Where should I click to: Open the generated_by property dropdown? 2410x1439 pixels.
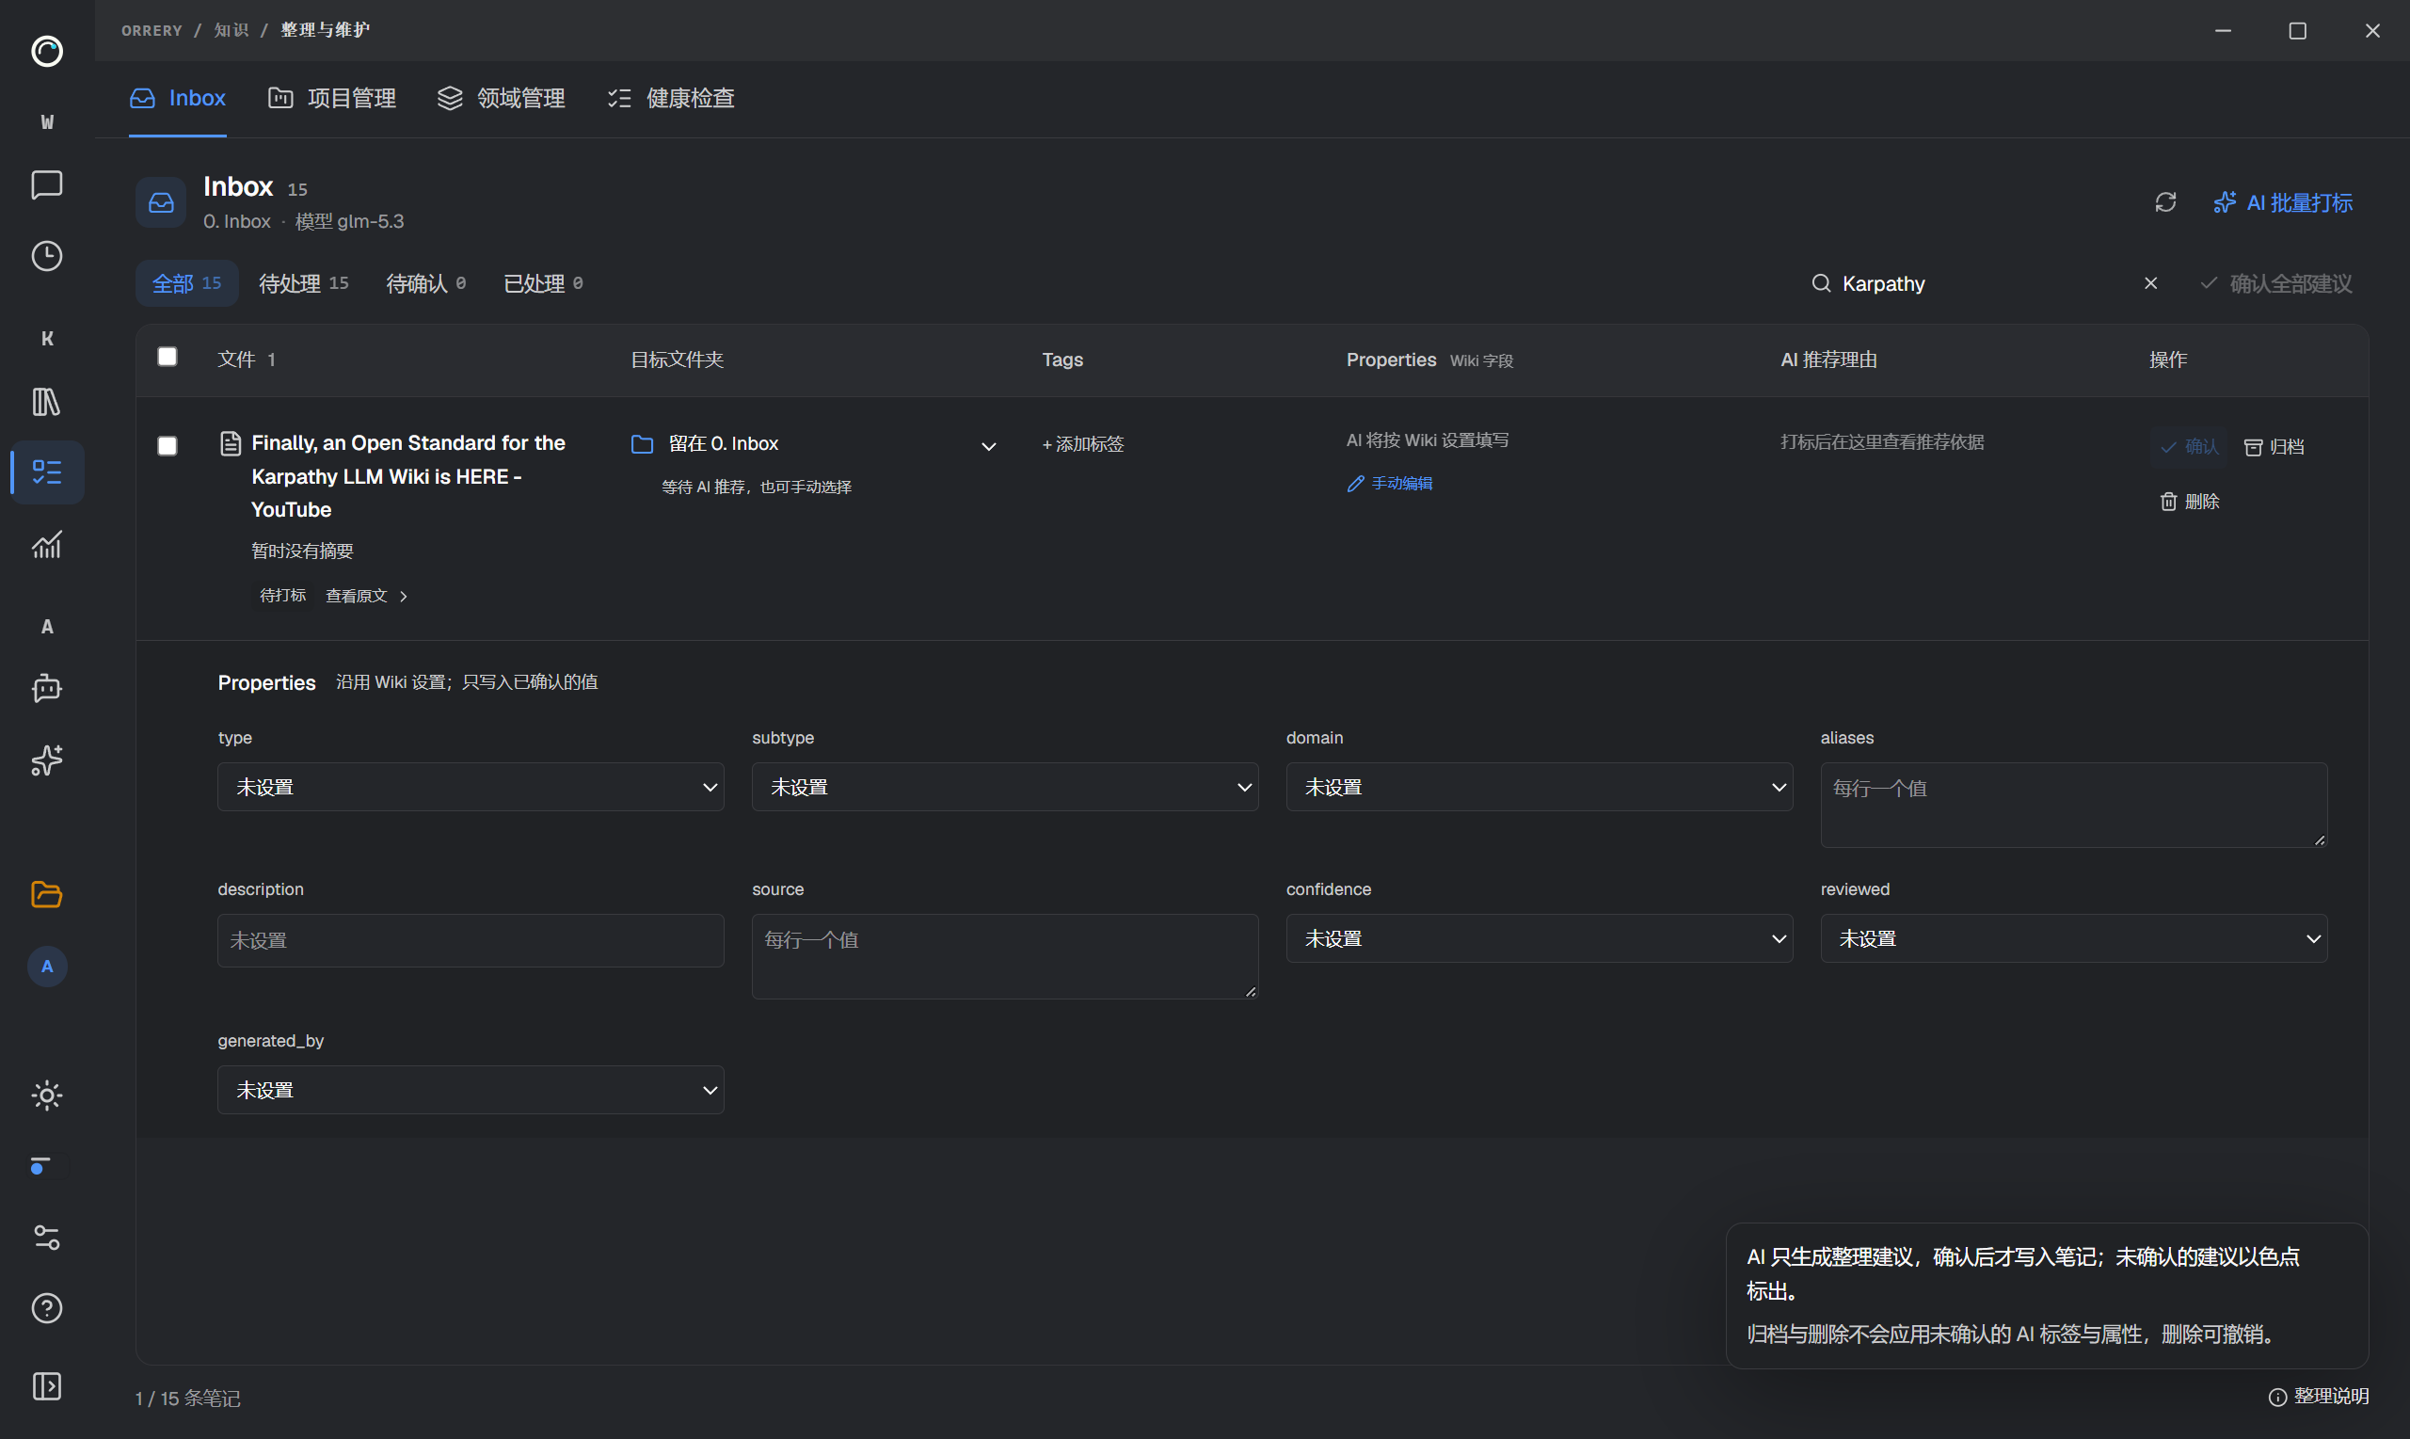coord(471,1089)
